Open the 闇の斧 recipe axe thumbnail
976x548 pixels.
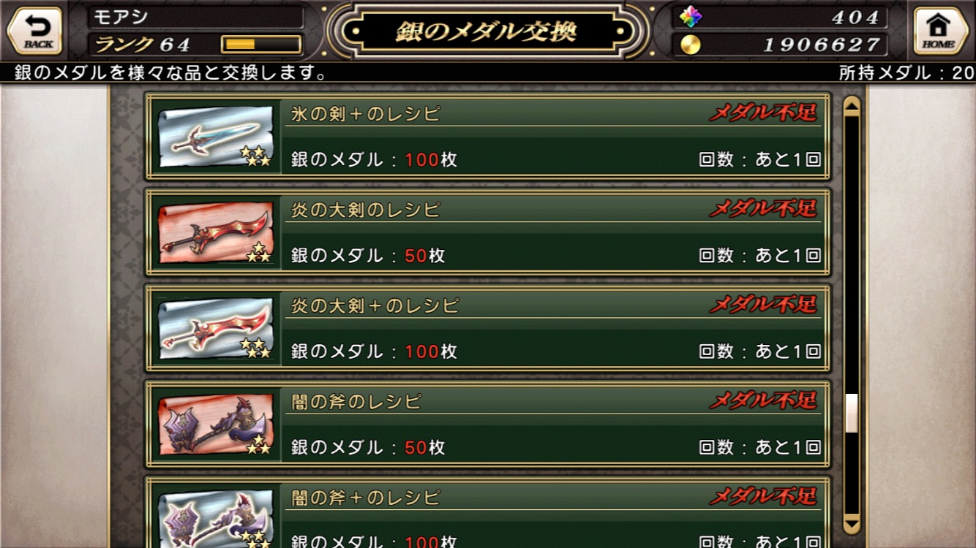[x=215, y=424]
